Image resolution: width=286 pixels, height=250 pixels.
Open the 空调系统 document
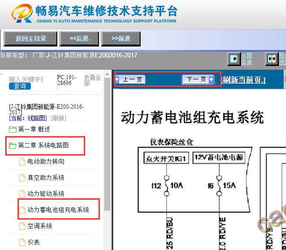[40, 226]
